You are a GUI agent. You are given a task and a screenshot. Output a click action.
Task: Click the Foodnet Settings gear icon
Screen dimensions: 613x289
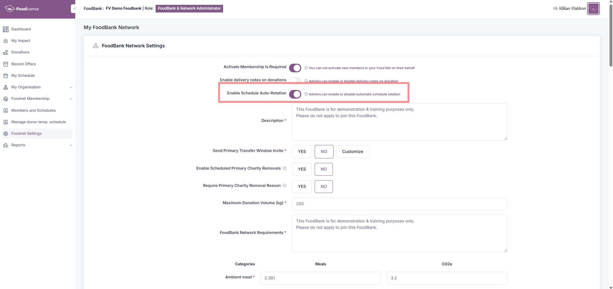[x=5, y=134]
